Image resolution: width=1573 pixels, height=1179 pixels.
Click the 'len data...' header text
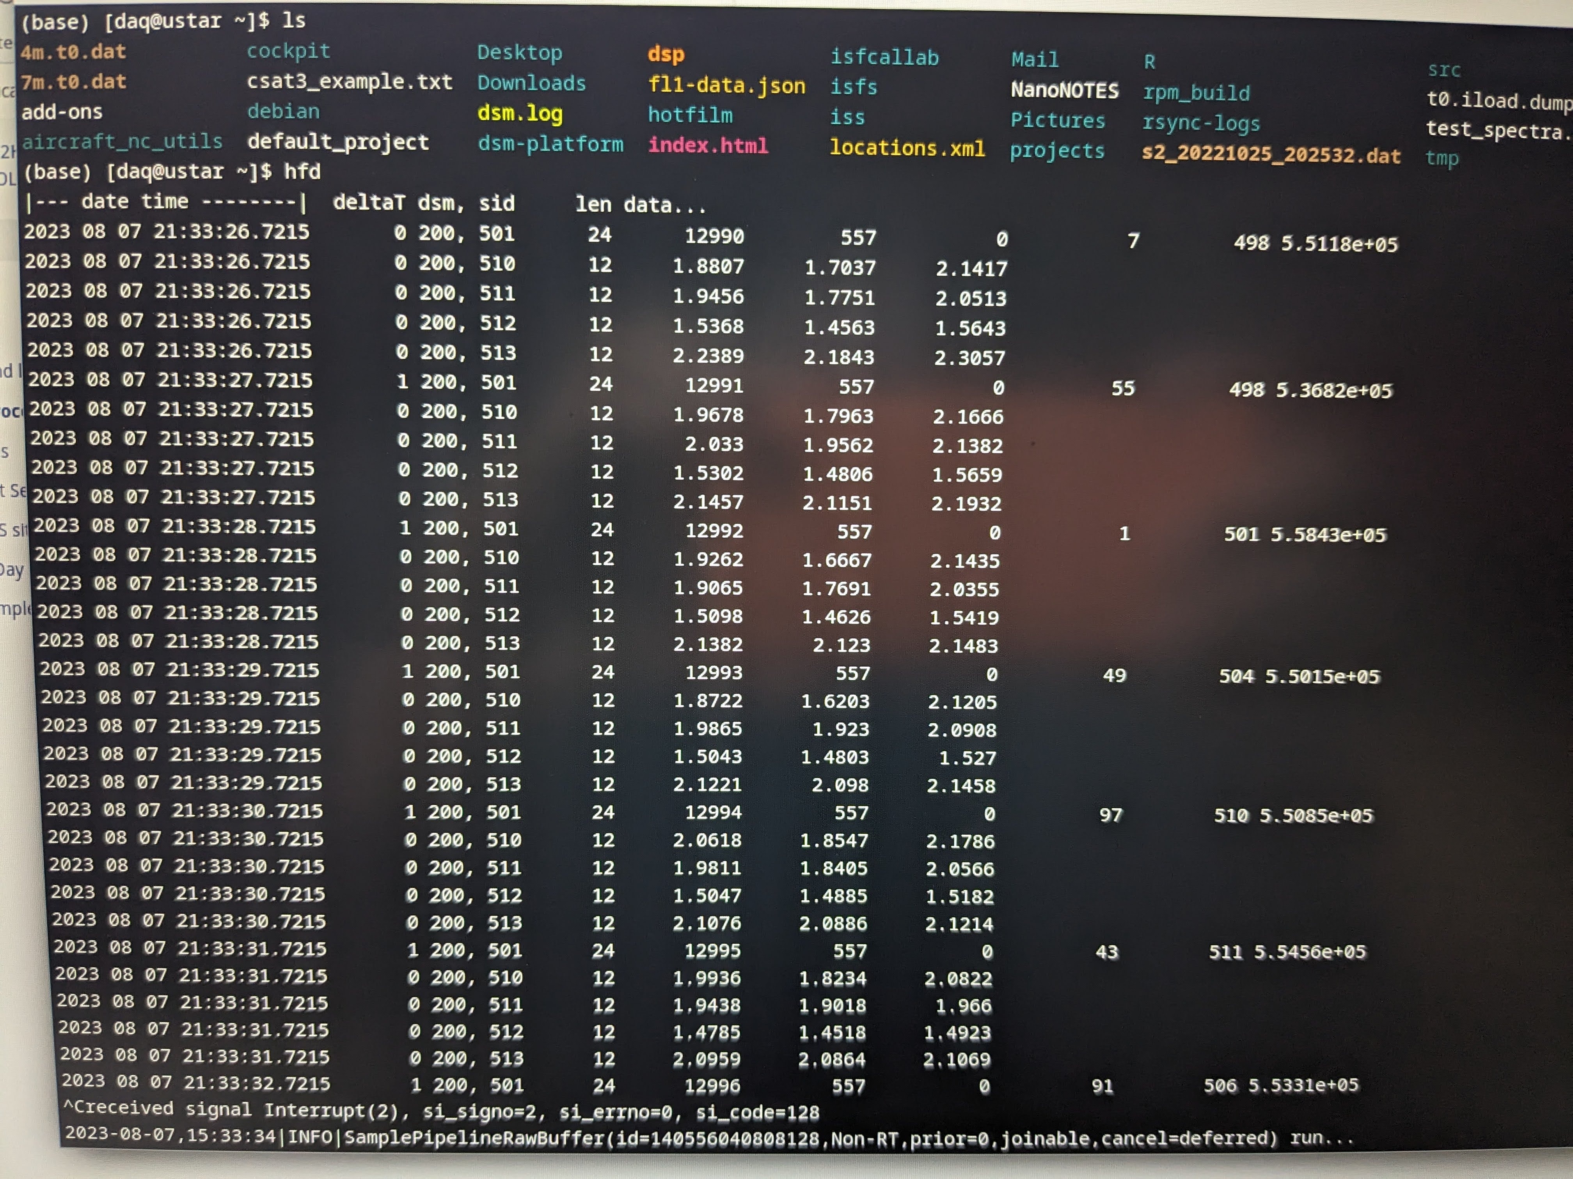pyautogui.click(x=640, y=205)
